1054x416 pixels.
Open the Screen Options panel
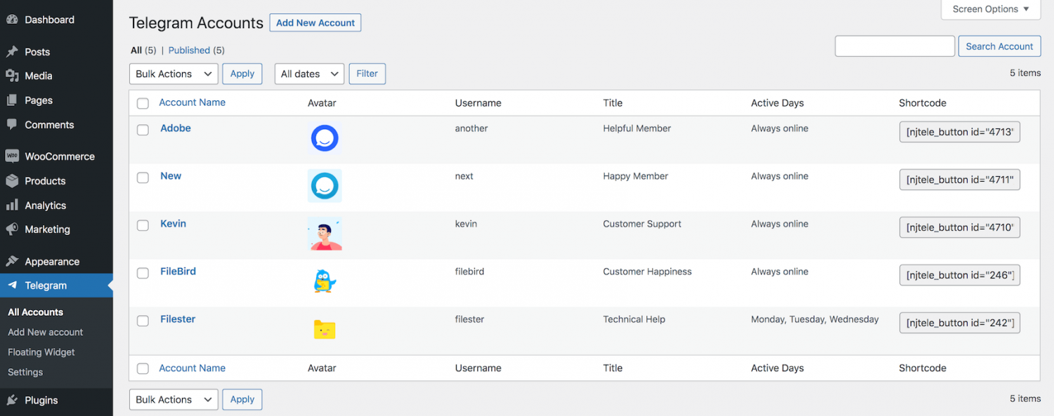(x=989, y=9)
